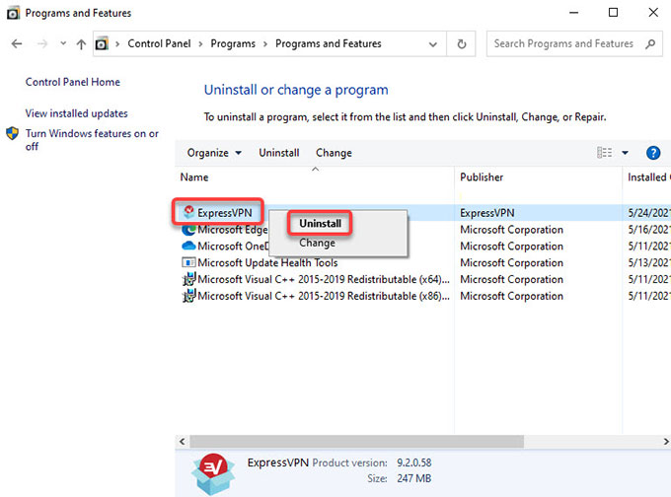The image size is (671, 497).
Task: Click the ExpressVPN list icon
Action: coord(188,212)
